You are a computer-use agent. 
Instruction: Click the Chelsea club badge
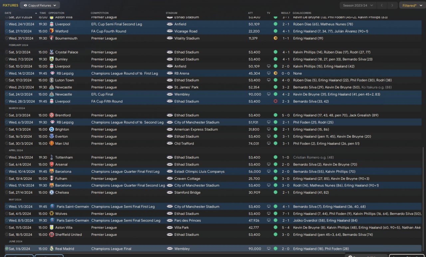point(52,192)
